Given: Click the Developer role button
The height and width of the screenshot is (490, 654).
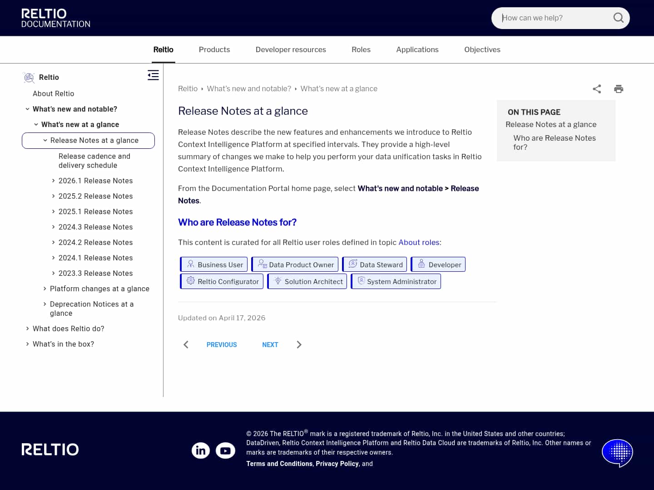Looking at the screenshot, I should tap(438, 265).
